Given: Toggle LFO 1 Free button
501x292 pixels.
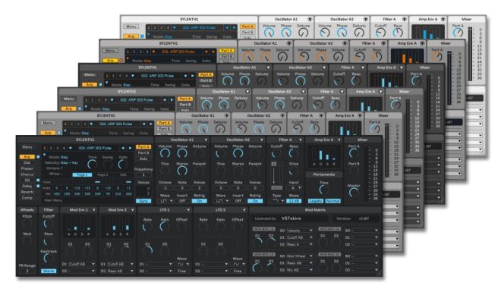Looking at the screenshot, I should 182,271.
